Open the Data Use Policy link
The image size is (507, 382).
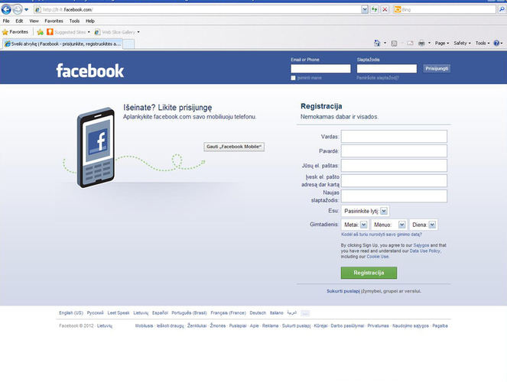point(425,251)
